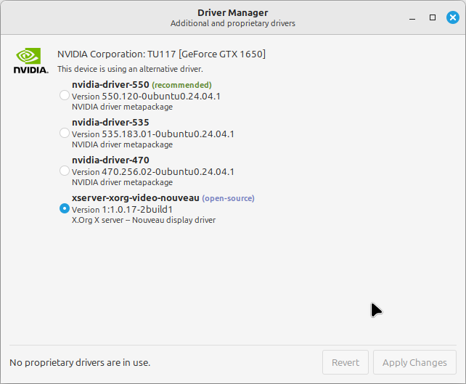Click the NVIDIA logo icon
466x384 pixels.
tap(31, 61)
